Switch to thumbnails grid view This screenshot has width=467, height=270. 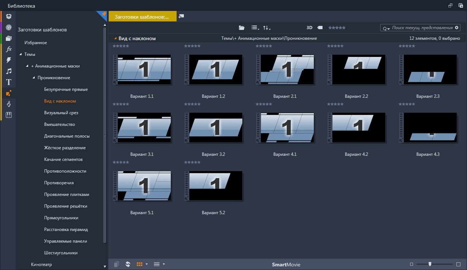[x=139, y=264]
